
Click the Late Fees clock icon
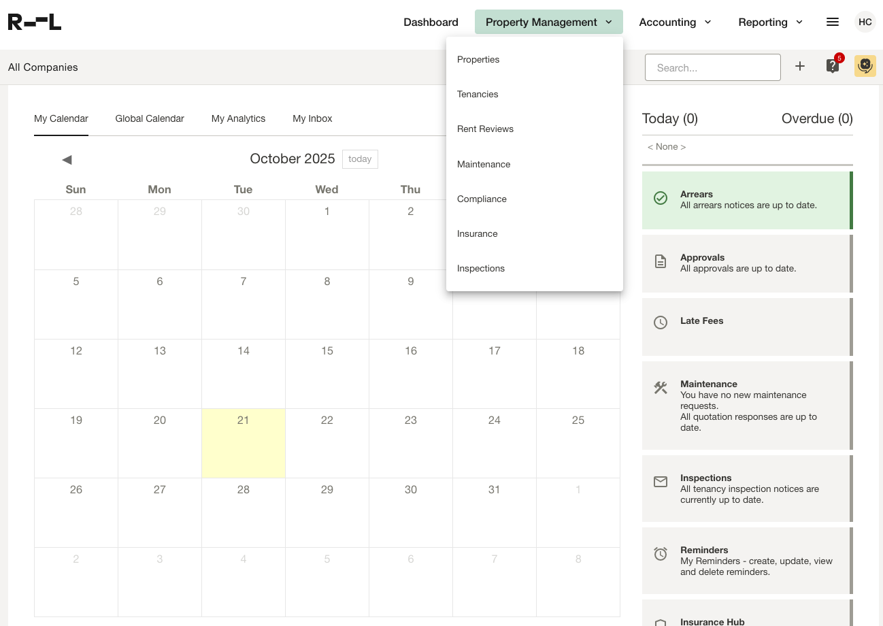(x=661, y=323)
